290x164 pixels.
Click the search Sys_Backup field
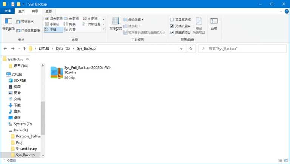242,48
